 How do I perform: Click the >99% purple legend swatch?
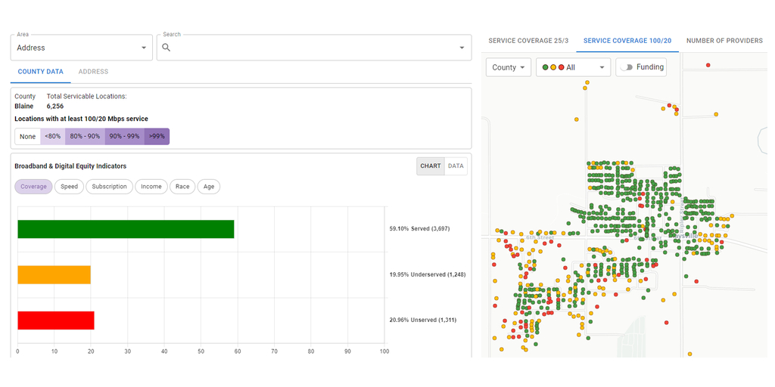tap(157, 137)
